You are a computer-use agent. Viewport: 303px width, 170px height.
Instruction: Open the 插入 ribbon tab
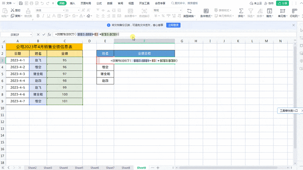tap(72, 3)
